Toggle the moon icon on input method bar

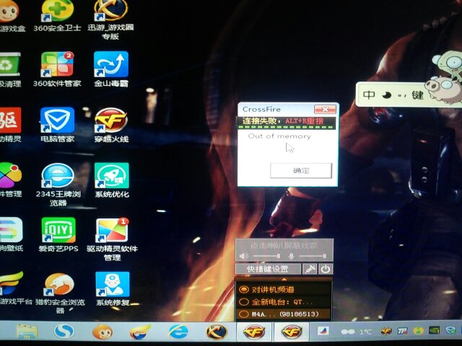[387, 95]
